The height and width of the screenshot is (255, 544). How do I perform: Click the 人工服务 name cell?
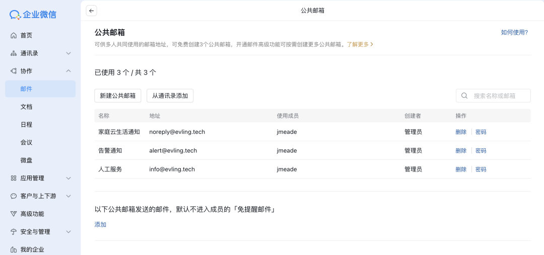[110, 169]
